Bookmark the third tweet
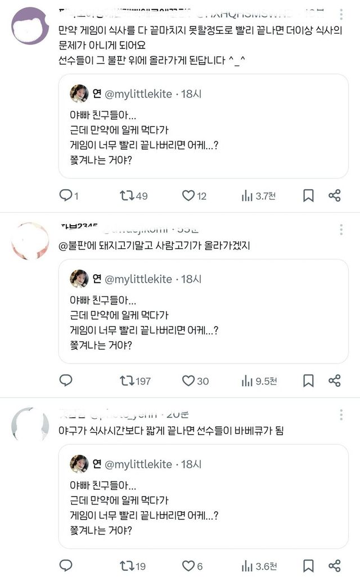 click(x=308, y=566)
